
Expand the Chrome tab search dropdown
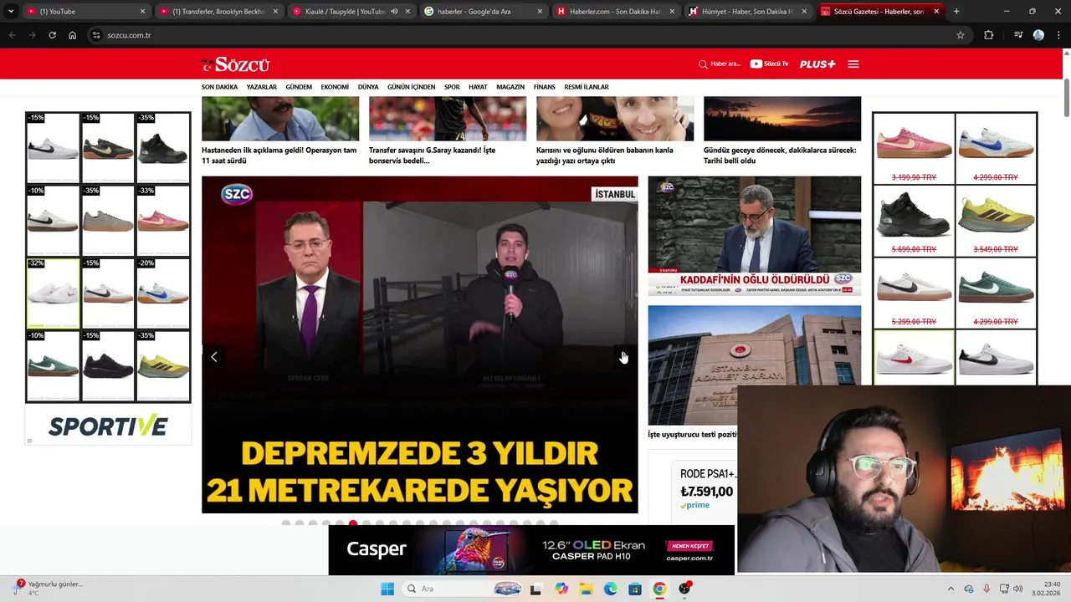point(11,12)
